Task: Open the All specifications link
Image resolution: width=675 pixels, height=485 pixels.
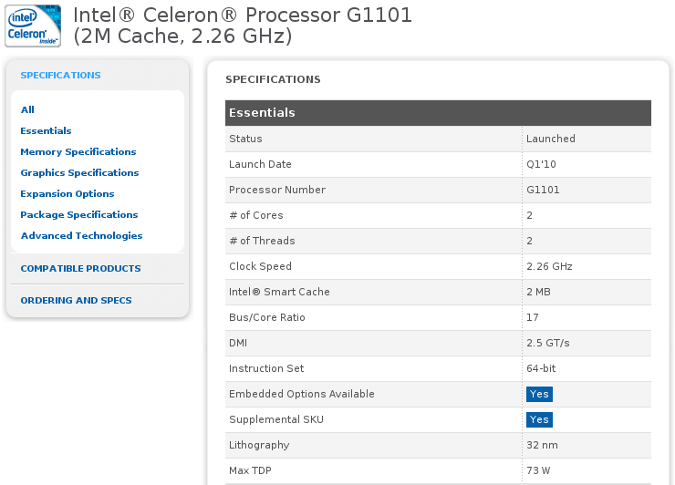Action: click(x=27, y=109)
